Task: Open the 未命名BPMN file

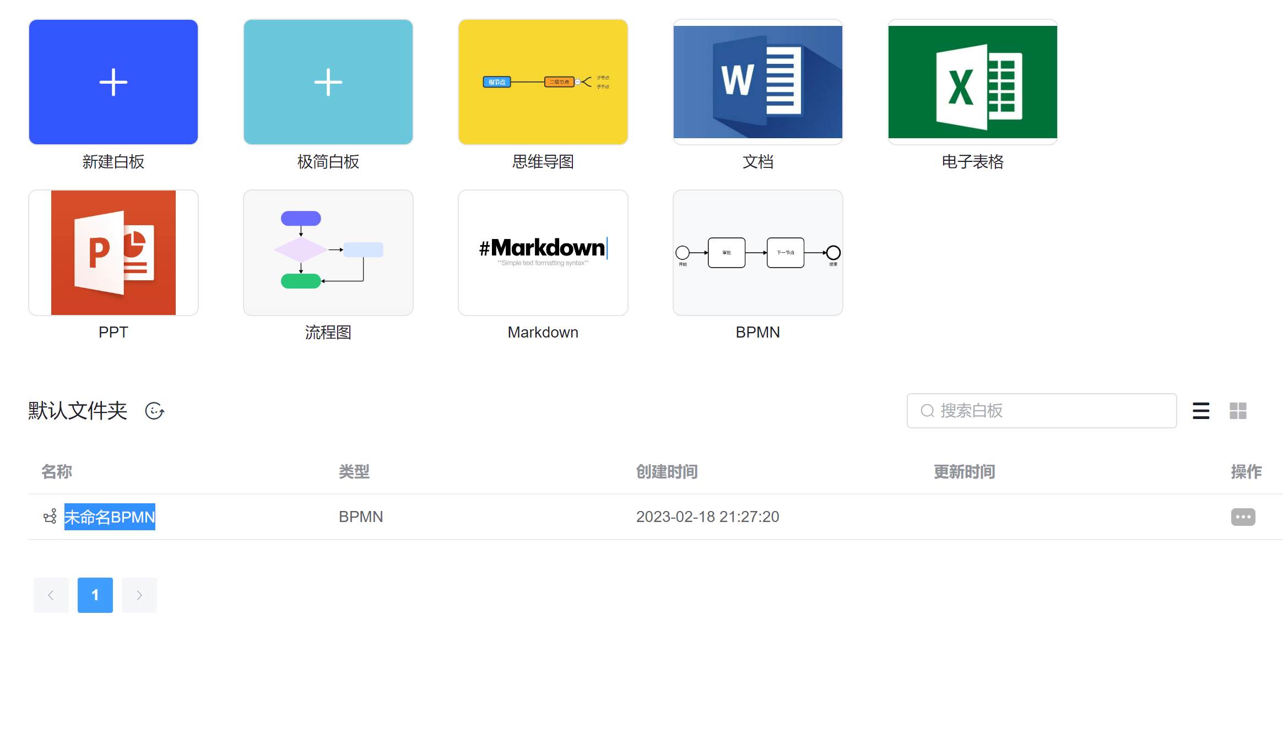Action: pos(110,517)
